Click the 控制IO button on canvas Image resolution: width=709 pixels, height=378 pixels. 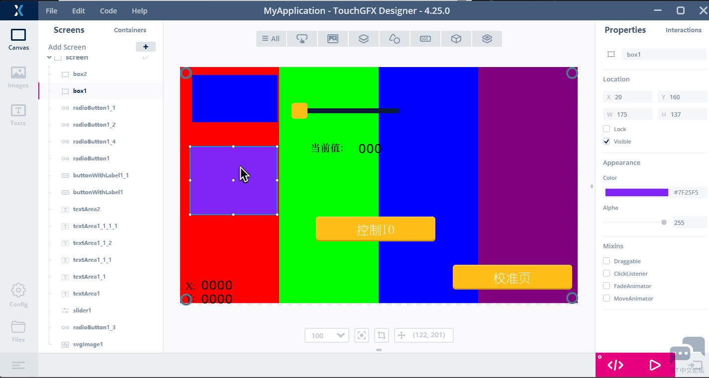(376, 229)
